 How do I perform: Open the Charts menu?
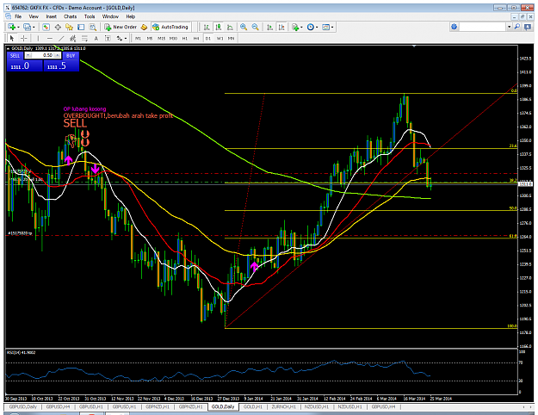click(x=71, y=16)
